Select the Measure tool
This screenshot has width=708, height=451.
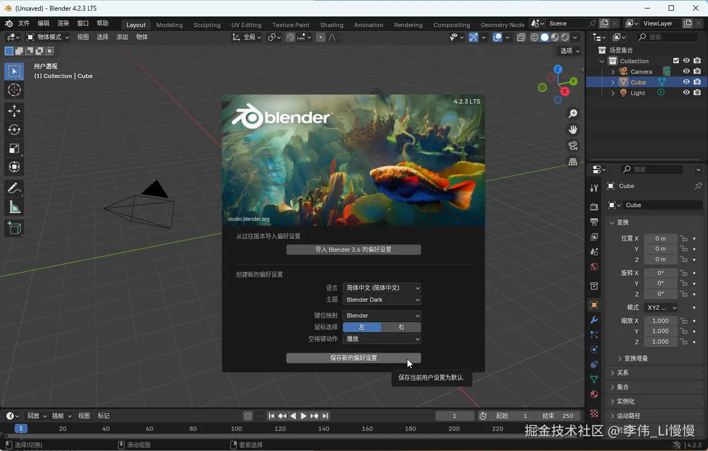click(x=14, y=208)
